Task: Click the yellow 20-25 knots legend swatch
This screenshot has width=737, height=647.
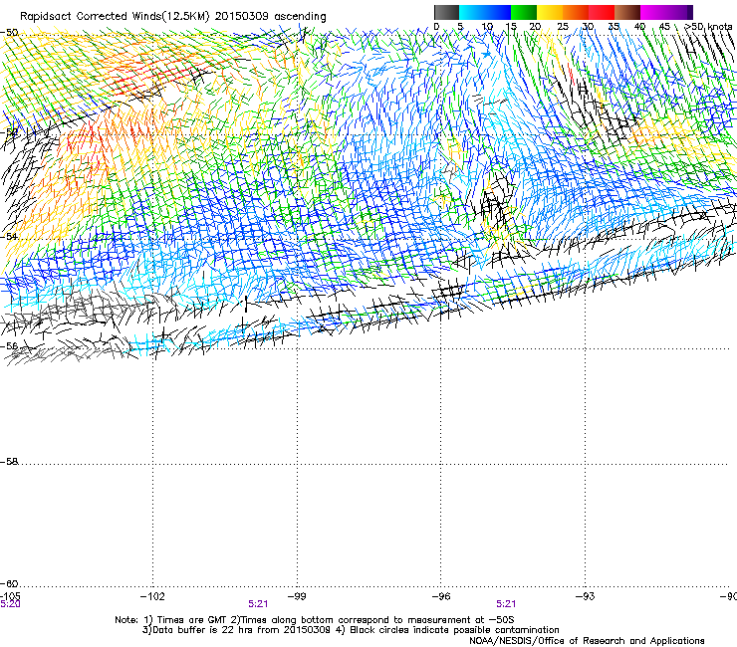Action: point(550,12)
